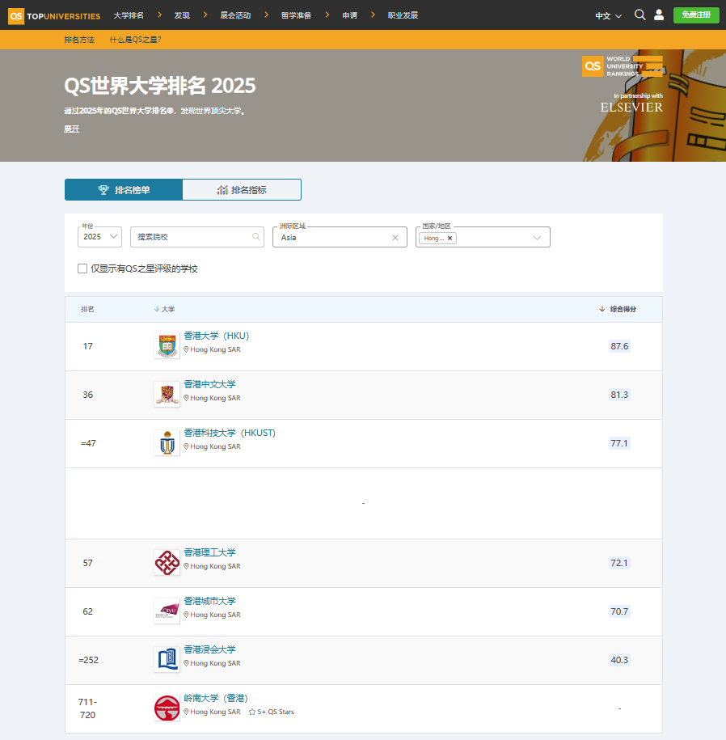
Task: Open the 年份 2025 year dropdown
Action: point(100,237)
